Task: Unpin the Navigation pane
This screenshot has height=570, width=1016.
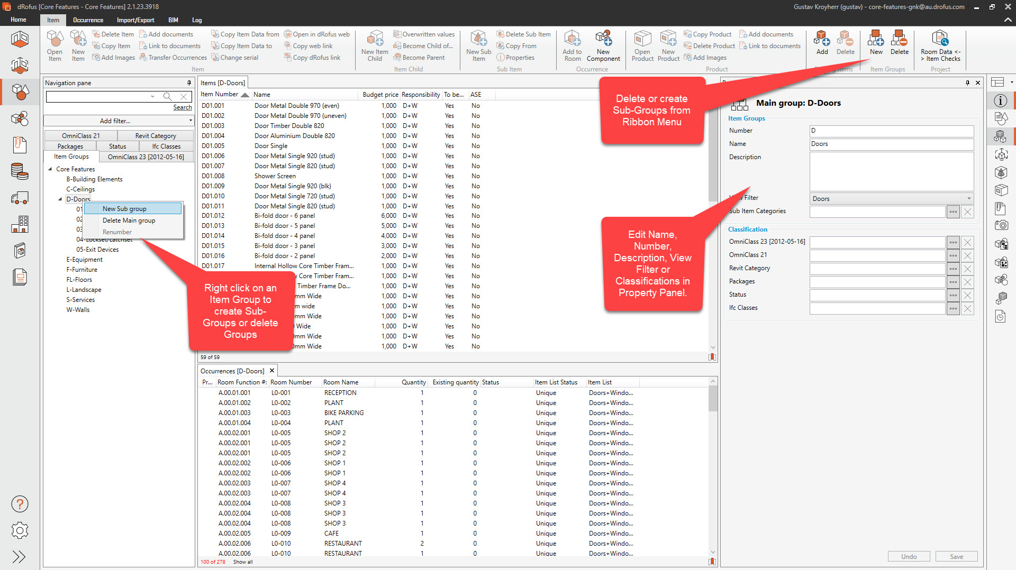Action: pos(189,82)
